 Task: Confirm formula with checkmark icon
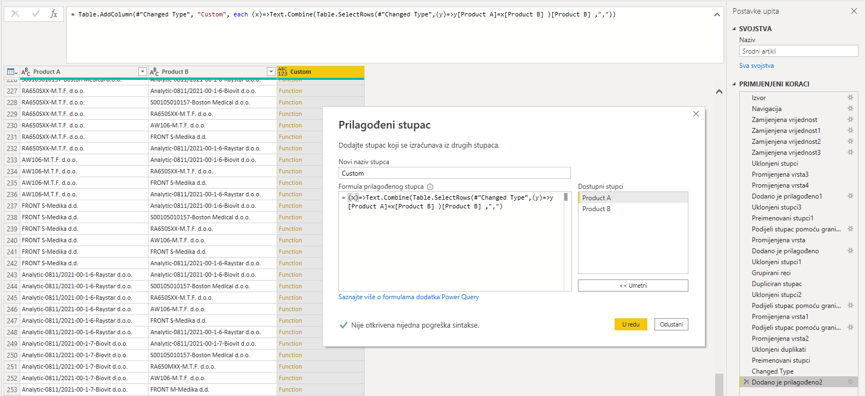click(36, 14)
